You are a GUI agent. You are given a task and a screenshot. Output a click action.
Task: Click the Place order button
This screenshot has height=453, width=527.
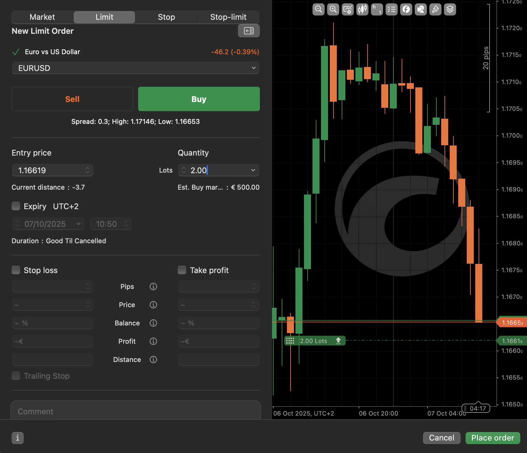492,438
